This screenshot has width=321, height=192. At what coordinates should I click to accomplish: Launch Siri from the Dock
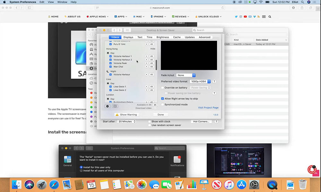pyautogui.click(x=29, y=185)
